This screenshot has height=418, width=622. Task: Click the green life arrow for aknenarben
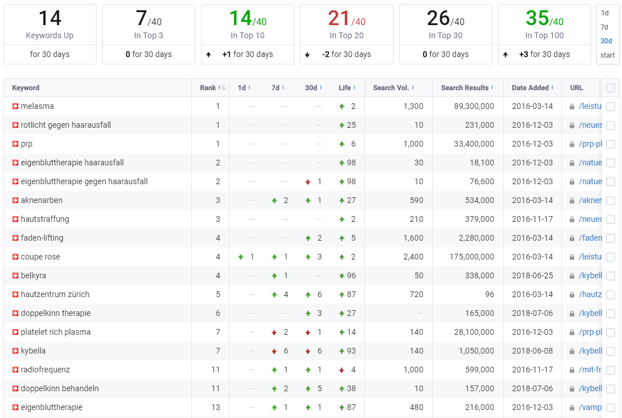tap(342, 201)
